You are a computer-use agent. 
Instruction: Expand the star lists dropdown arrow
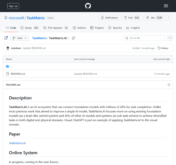tap(168, 18)
